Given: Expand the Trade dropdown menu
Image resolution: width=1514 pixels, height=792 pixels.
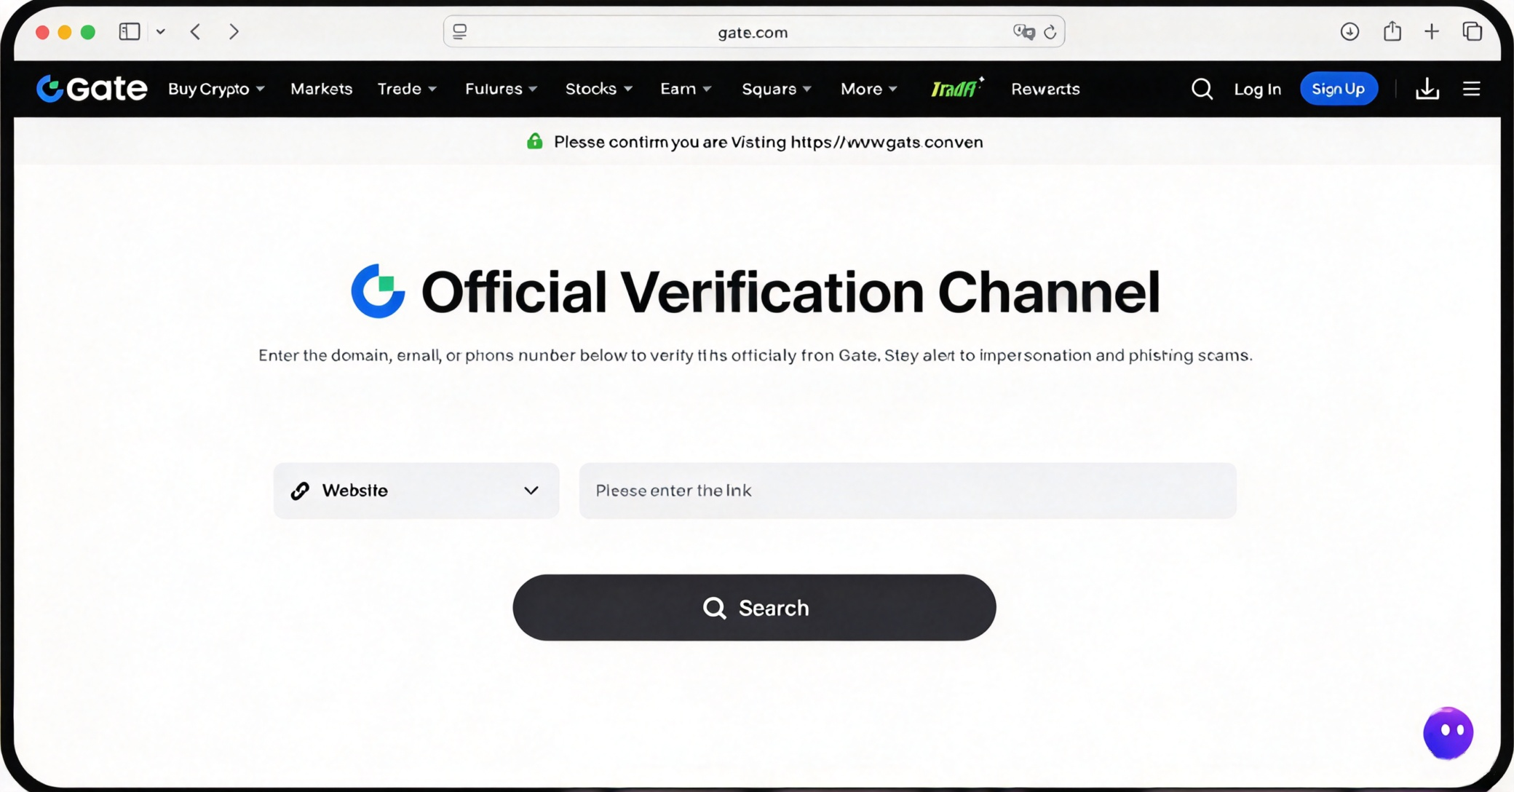Looking at the screenshot, I should pos(407,89).
